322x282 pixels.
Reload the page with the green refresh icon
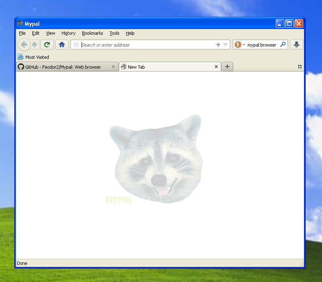47,45
